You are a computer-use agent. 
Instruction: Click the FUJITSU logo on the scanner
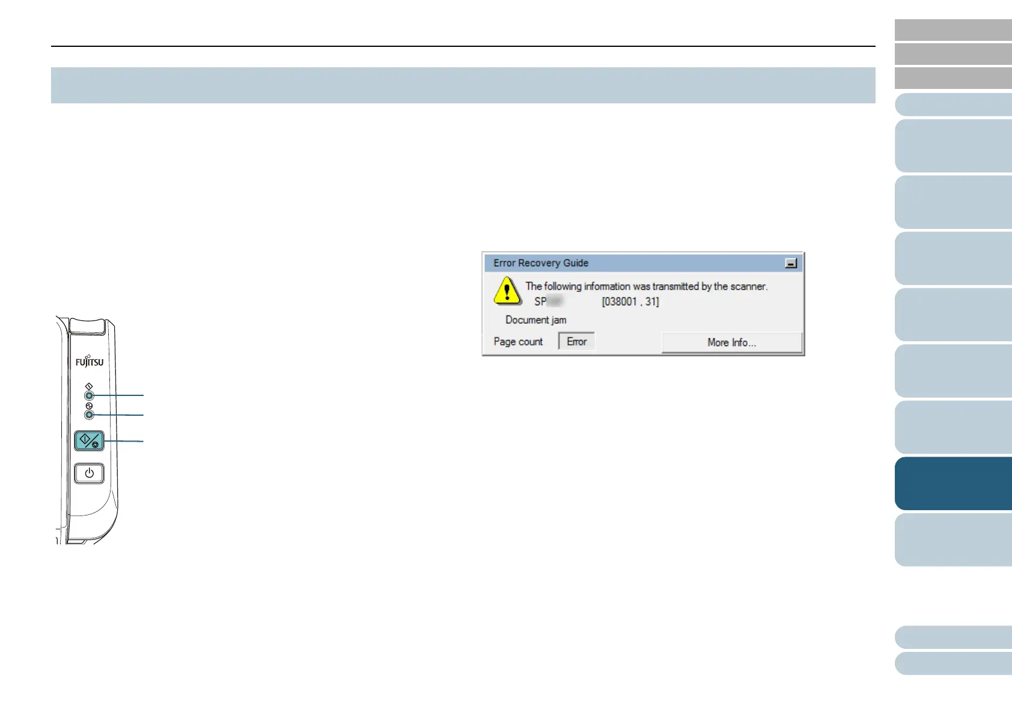point(90,361)
